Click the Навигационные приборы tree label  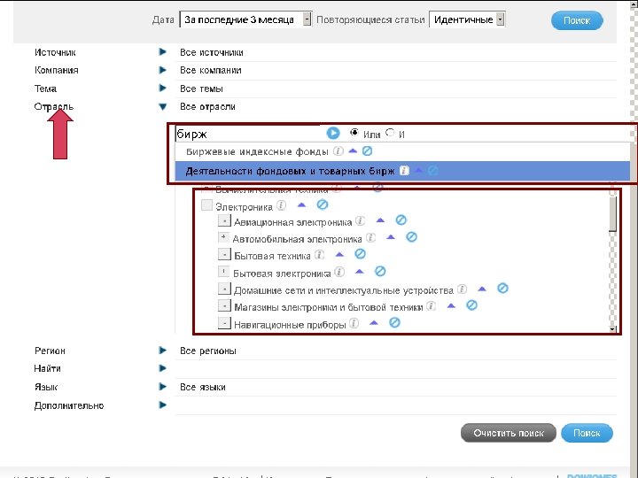click(x=290, y=325)
